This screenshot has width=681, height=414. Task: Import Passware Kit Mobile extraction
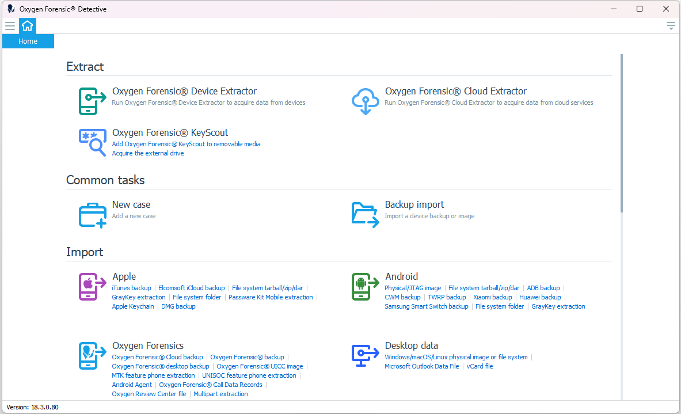271,297
